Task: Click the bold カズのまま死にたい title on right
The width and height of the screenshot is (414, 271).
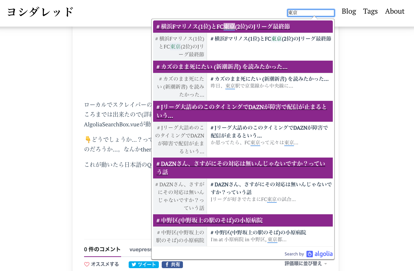Action: coord(270,79)
